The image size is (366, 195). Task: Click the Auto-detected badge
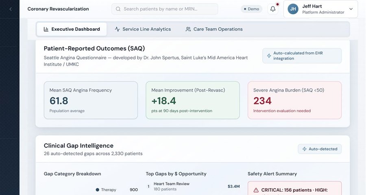pos(320,149)
